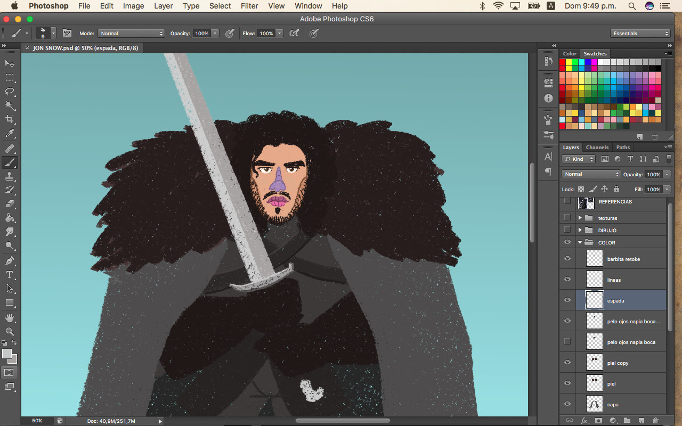Select the Brush tool in the tools panel
682x426 pixels.
[10, 162]
